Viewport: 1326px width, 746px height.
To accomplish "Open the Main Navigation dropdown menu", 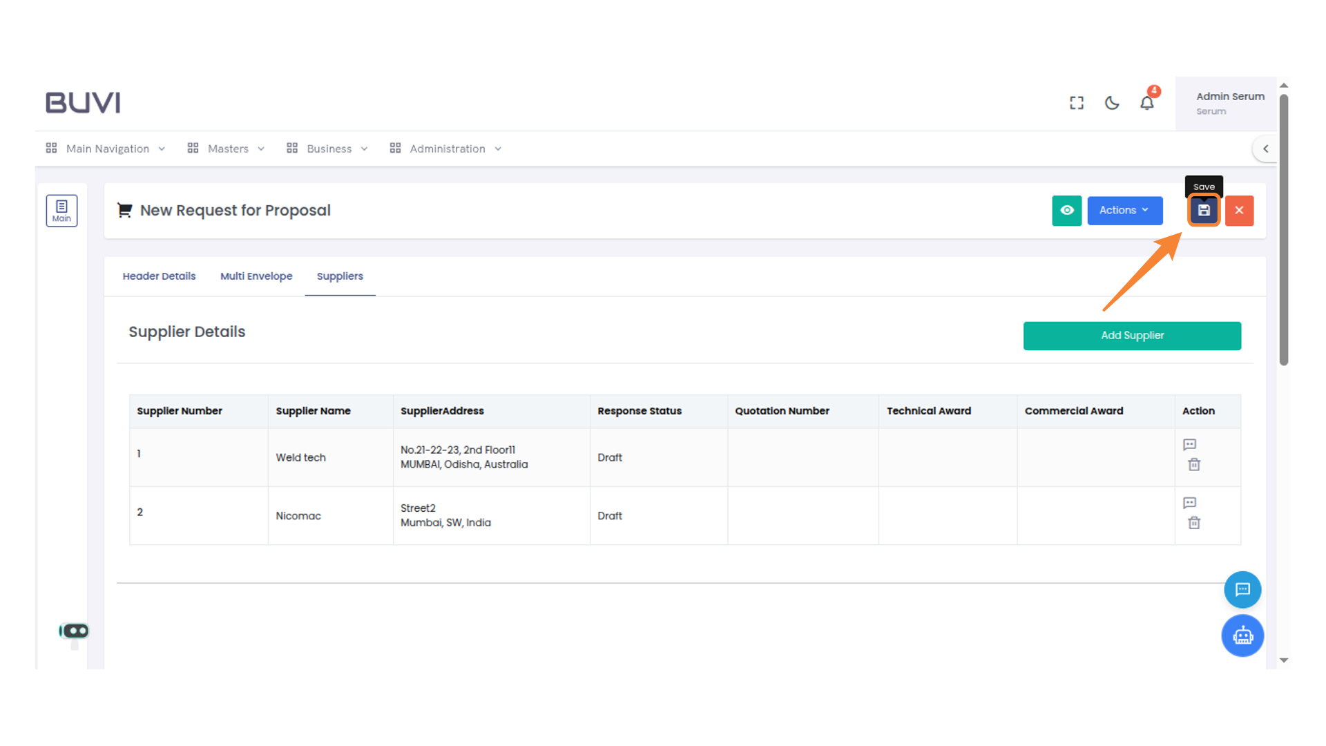I will [106, 149].
